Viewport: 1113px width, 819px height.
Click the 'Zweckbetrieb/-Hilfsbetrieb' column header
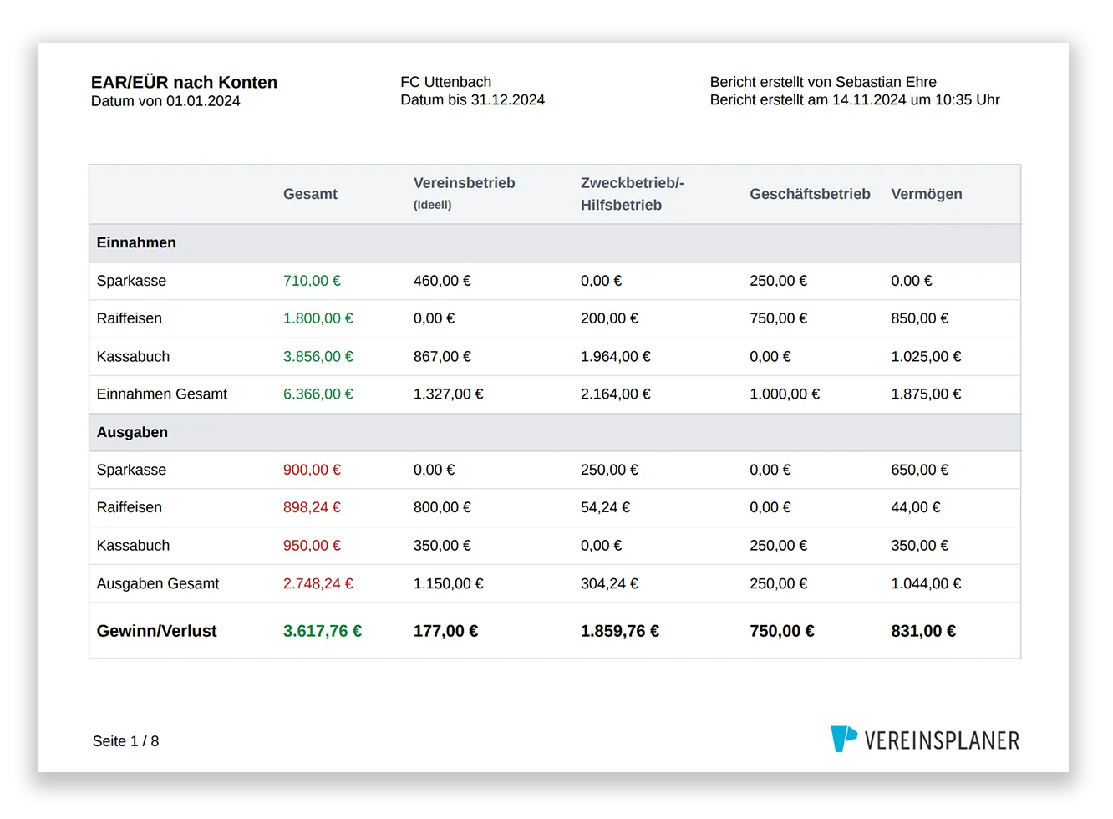[632, 194]
